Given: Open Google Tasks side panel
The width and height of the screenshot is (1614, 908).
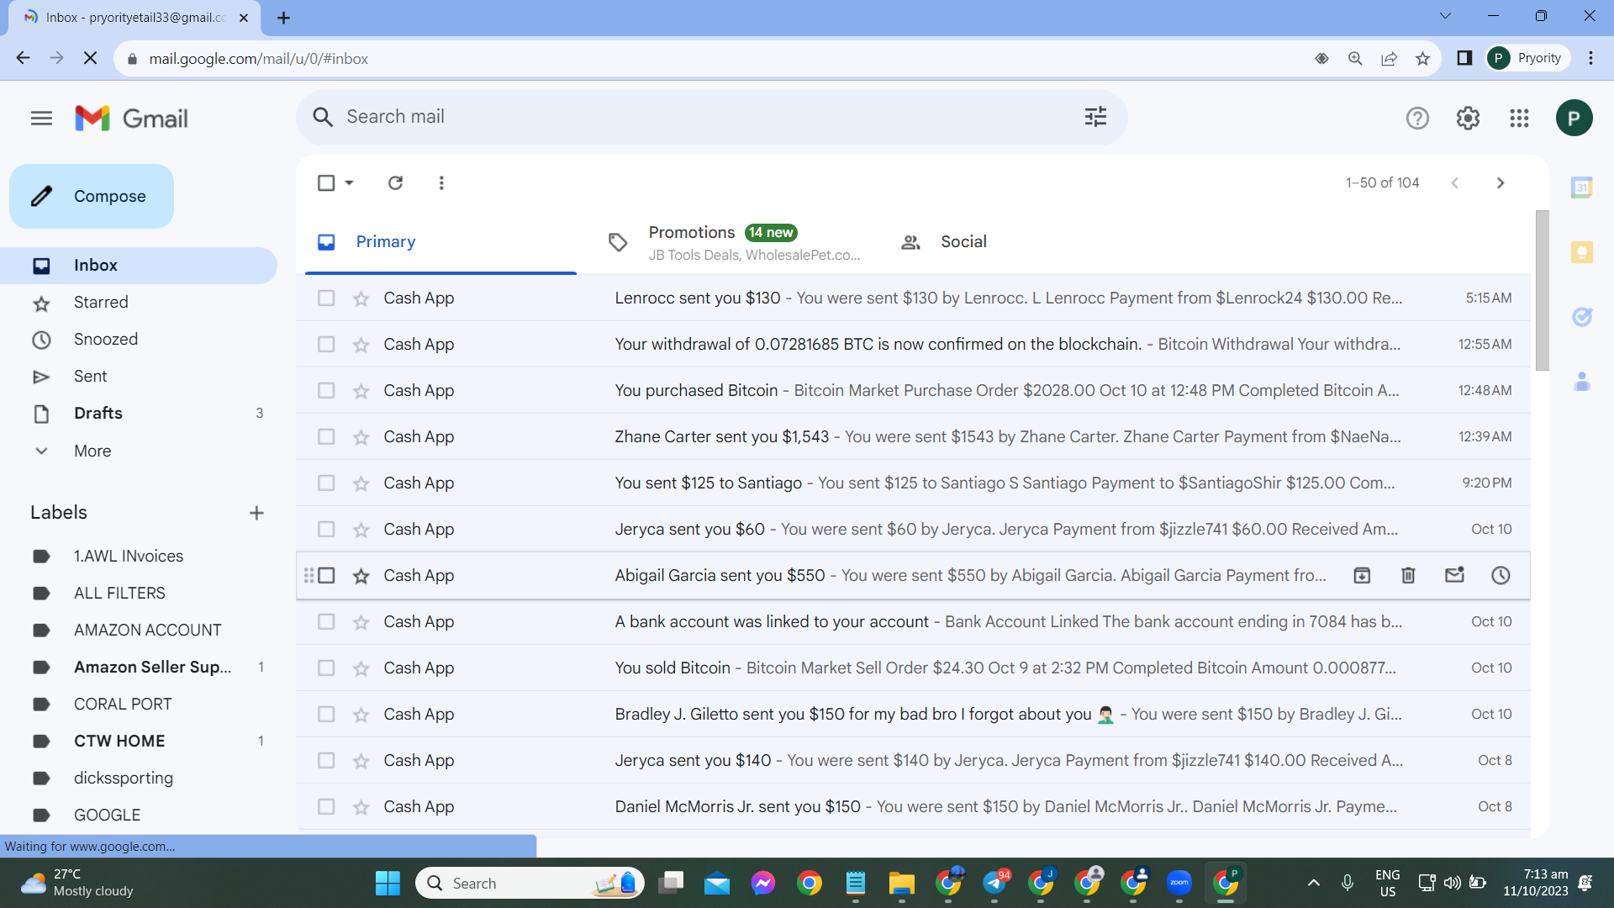Looking at the screenshot, I should [x=1582, y=317].
